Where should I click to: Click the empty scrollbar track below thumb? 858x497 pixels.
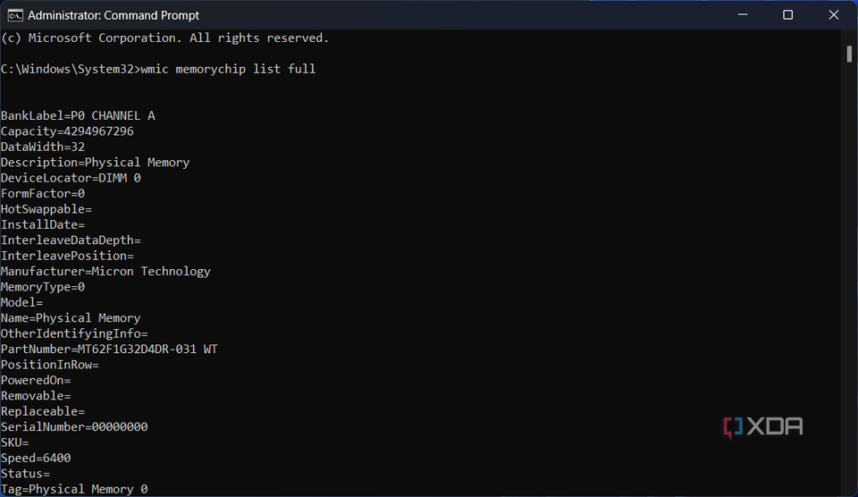pyautogui.click(x=849, y=268)
